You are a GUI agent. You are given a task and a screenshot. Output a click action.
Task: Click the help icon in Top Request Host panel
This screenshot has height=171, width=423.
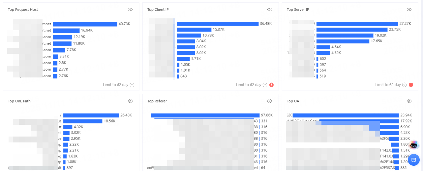point(132,85)
